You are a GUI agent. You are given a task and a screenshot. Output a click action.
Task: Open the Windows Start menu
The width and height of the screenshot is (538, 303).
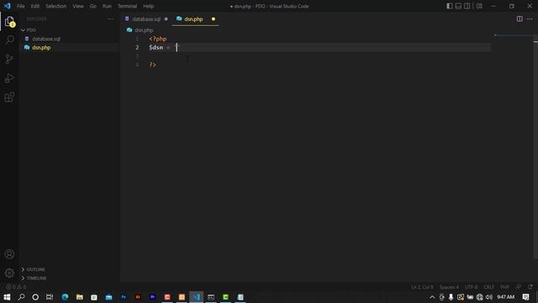tap(7, 297)
